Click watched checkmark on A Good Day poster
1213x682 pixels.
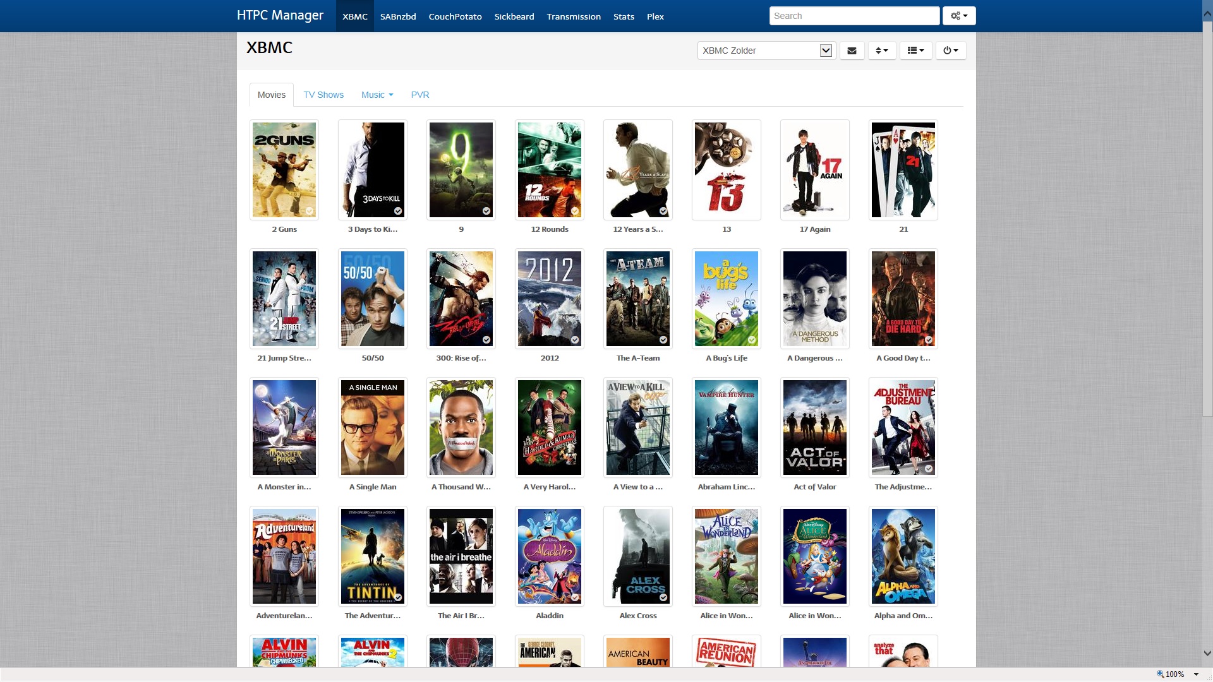(929, 340)
